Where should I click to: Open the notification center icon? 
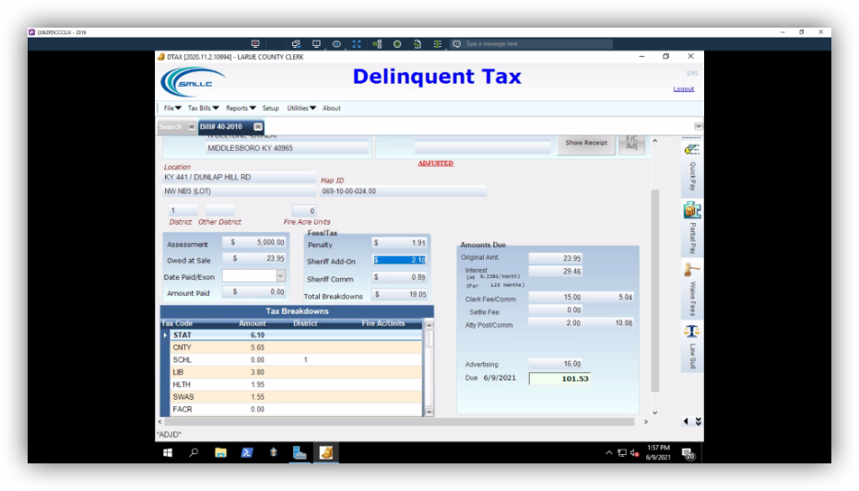(x=688, y=453)
